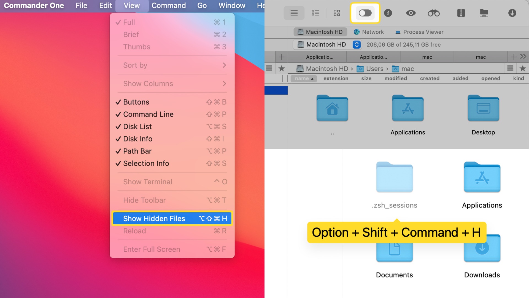Click the connect to server monitor icon

point(484,13)
